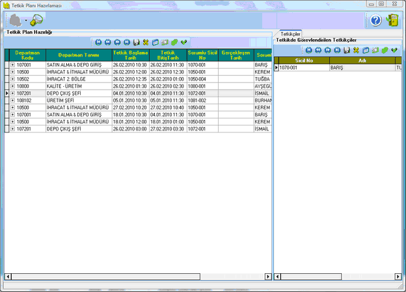The image size is (406, 292).
Task: Expand row 107201 starting 04.01.2010 10:30
Action: (x=13, y=93)
